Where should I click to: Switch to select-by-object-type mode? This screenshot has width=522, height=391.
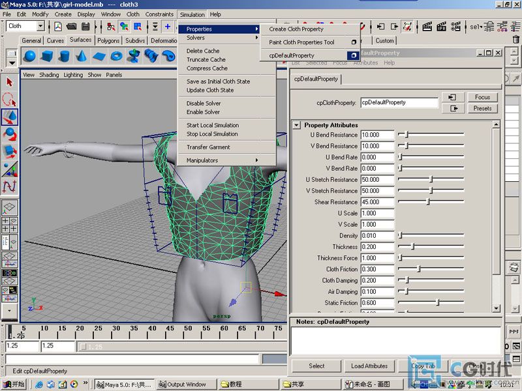(x=124, y=26)
